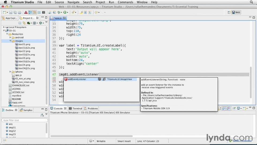
Task: Click the New file toolbar icon
Action: (x=5, y=12)
